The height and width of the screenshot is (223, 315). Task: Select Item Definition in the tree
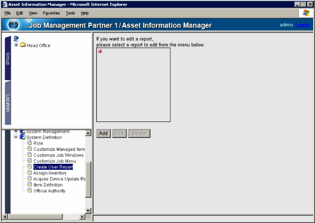coord(48,185)
